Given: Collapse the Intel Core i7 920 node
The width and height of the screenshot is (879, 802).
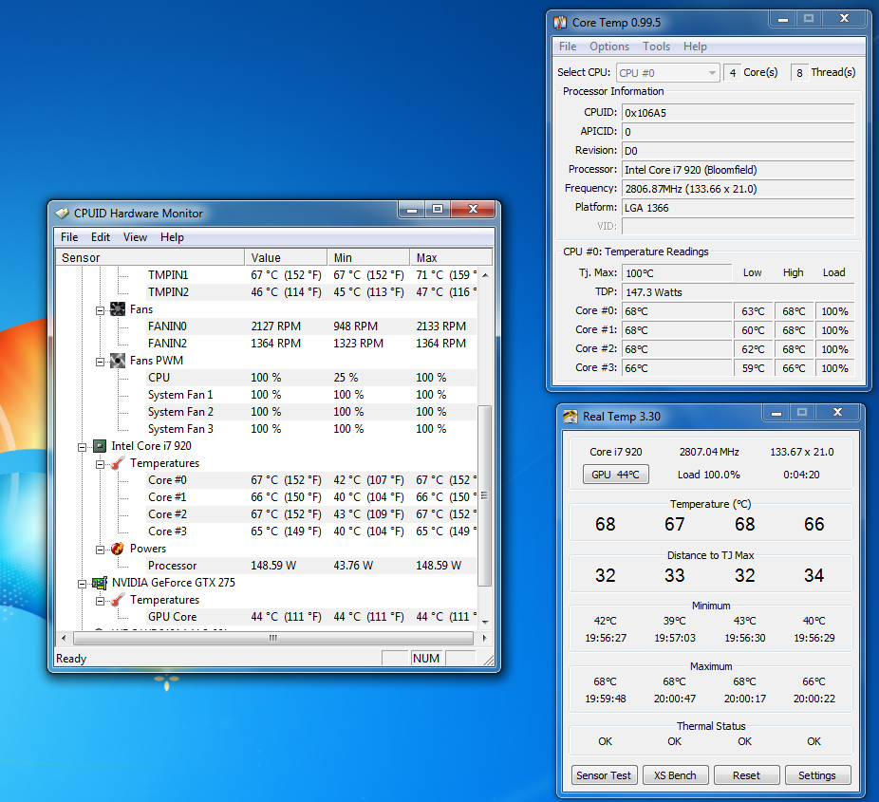Looking at the screenshot, I should tap(82, 447).
